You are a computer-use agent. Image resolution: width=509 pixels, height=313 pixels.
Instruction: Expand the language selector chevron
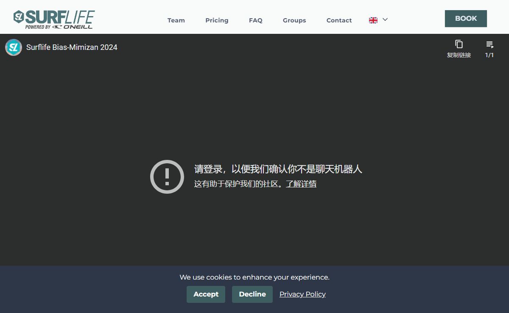click(x=385, y=19)
